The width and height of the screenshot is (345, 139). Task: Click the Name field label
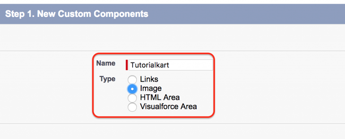pyautogui.click(x=106, y=63)
